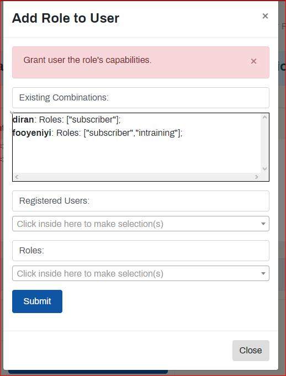The height and width of the screenshot is (376, 286).
Task: Select the diran entry in combinations list
Action: pos(66,120)
